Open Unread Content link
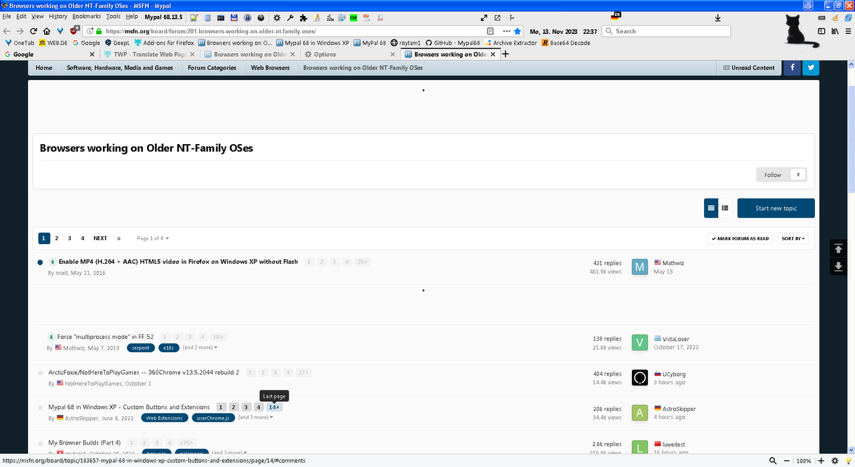The image size is (855, 467). 749,67
